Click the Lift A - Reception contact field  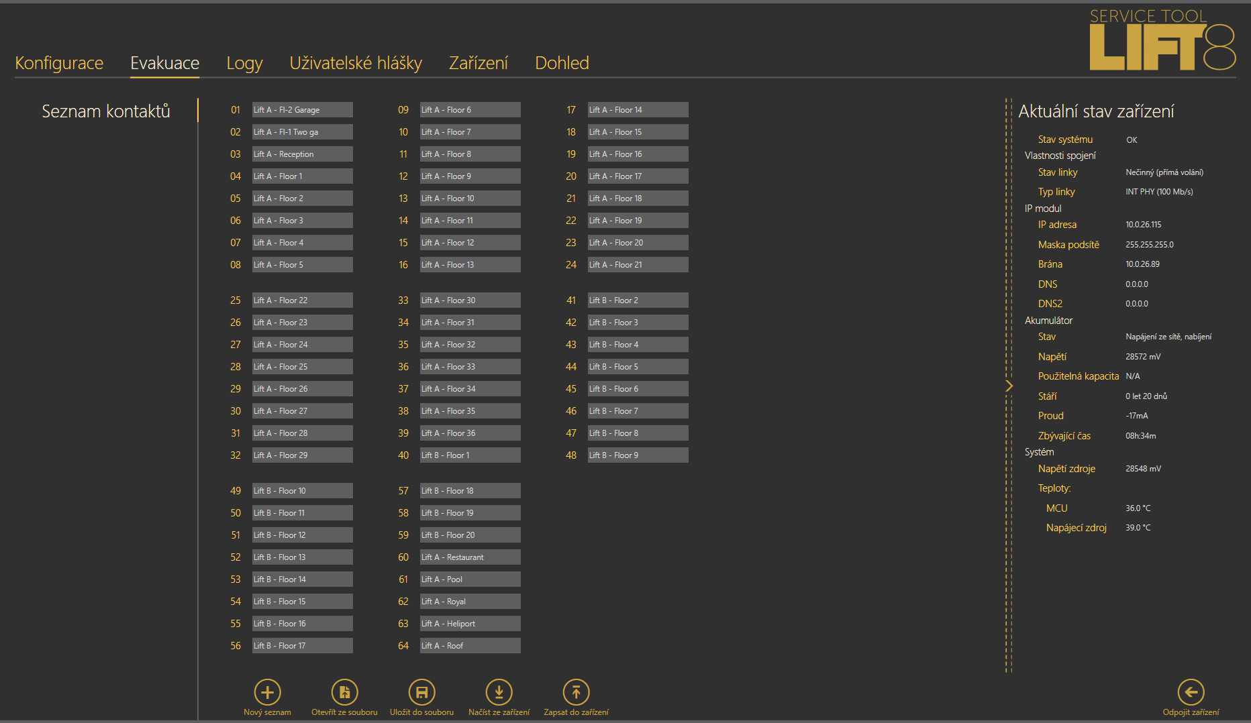[302, 154]
